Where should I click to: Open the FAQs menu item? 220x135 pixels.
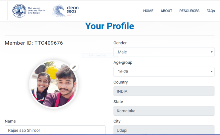(211, 11)
